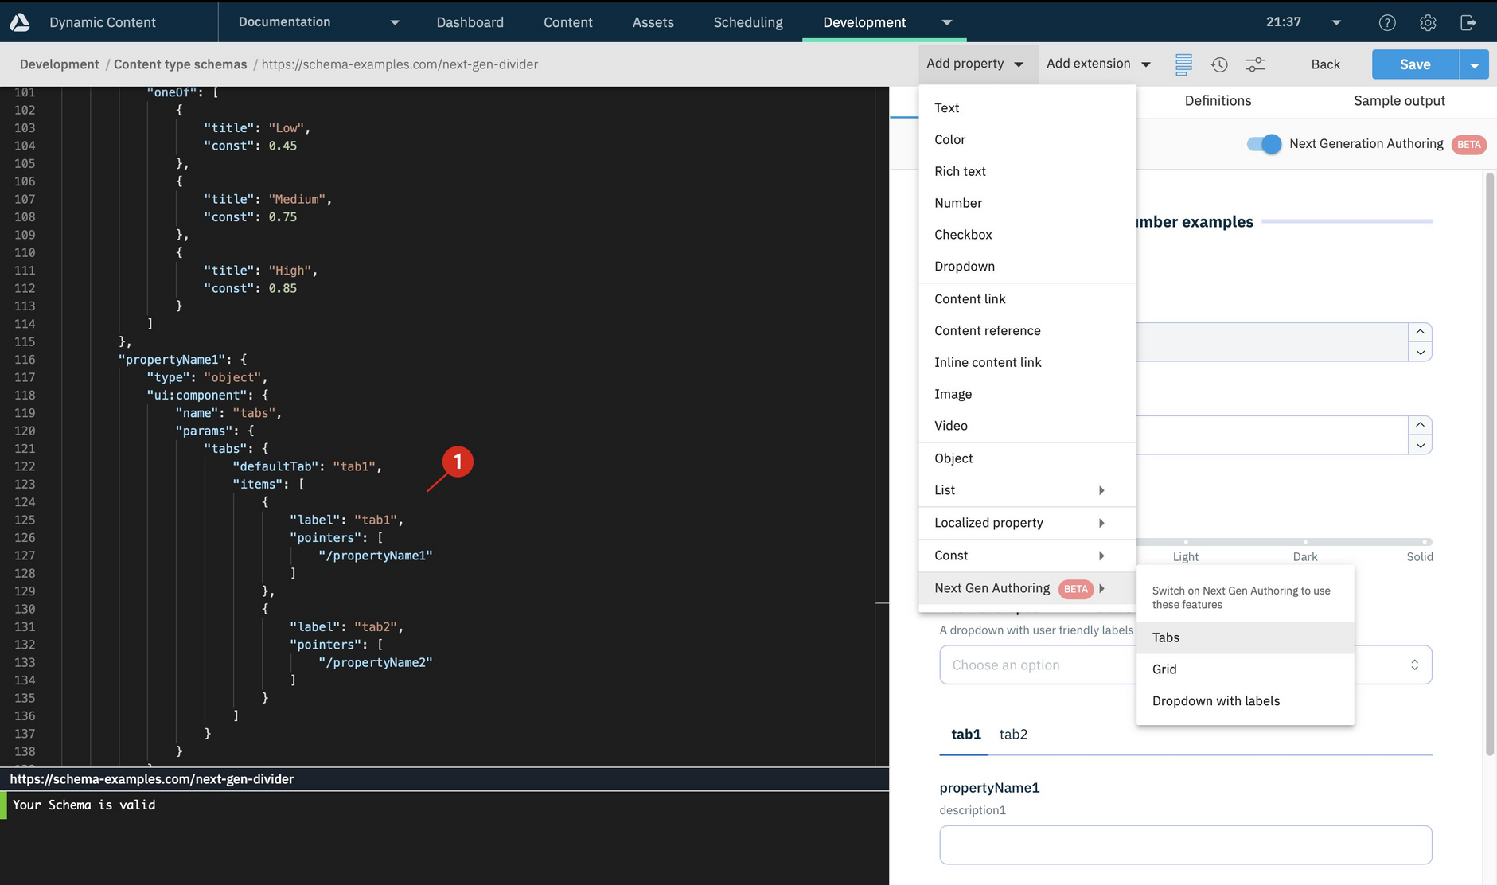Screen dimensions: 1497x885
Task: Open the schema settings sliders icon
Action: click(1255, 64)
